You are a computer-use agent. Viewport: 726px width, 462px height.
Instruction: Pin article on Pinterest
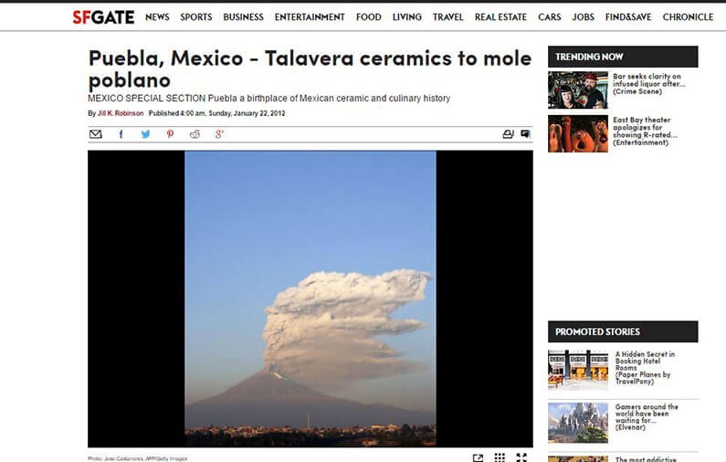tap(171, 134)
